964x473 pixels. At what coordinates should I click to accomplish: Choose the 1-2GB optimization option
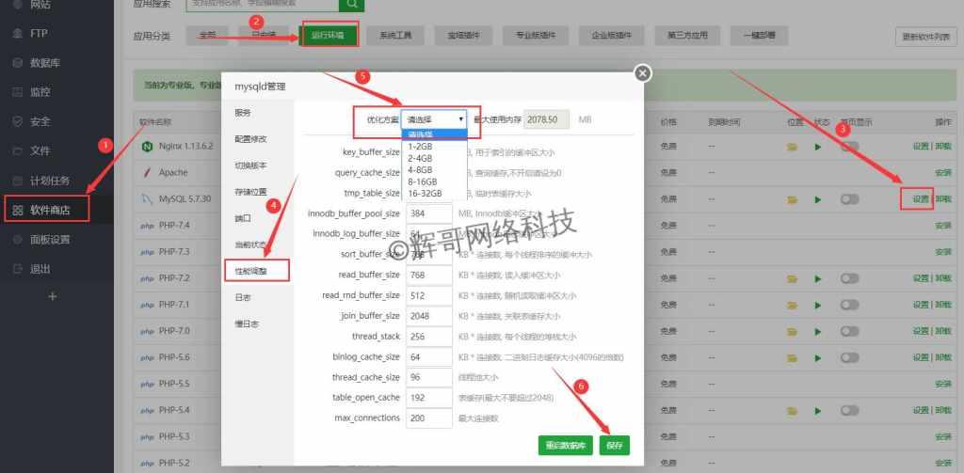point(434,147)
